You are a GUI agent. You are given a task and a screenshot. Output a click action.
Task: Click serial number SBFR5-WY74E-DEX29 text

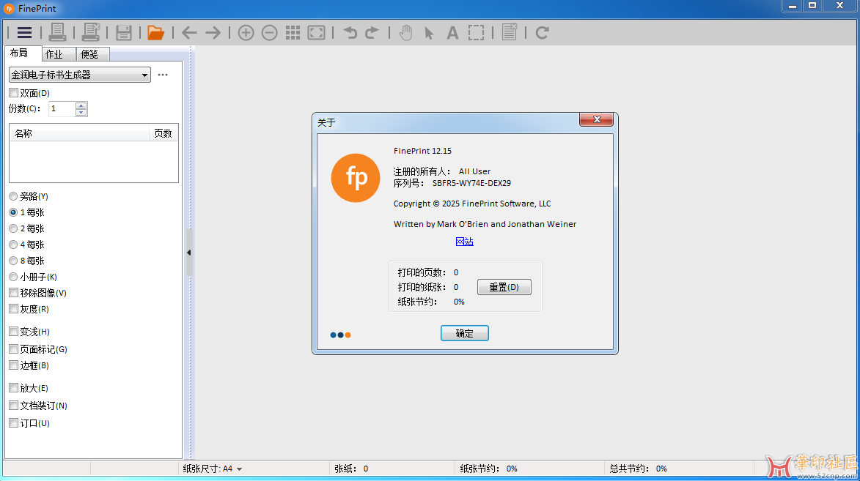(471, 183)
